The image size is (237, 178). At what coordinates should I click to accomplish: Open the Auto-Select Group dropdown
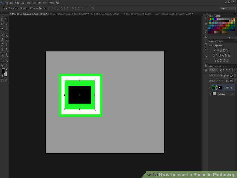(x=23, y=8)
